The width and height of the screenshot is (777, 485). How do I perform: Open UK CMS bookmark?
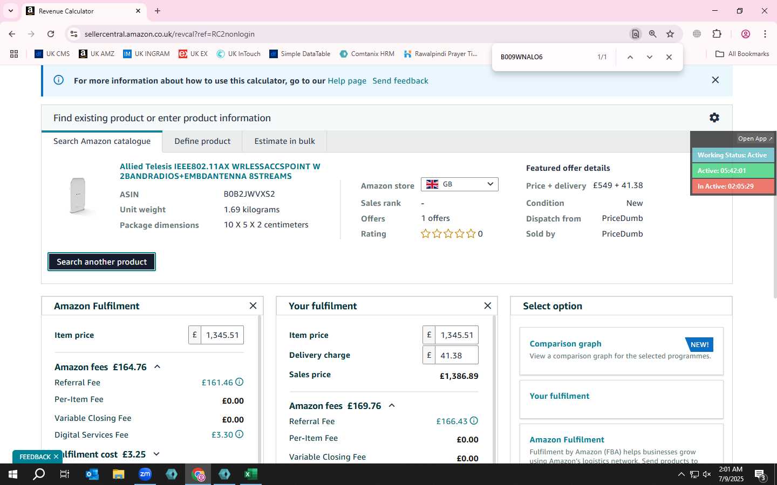[x=52, y=54]
